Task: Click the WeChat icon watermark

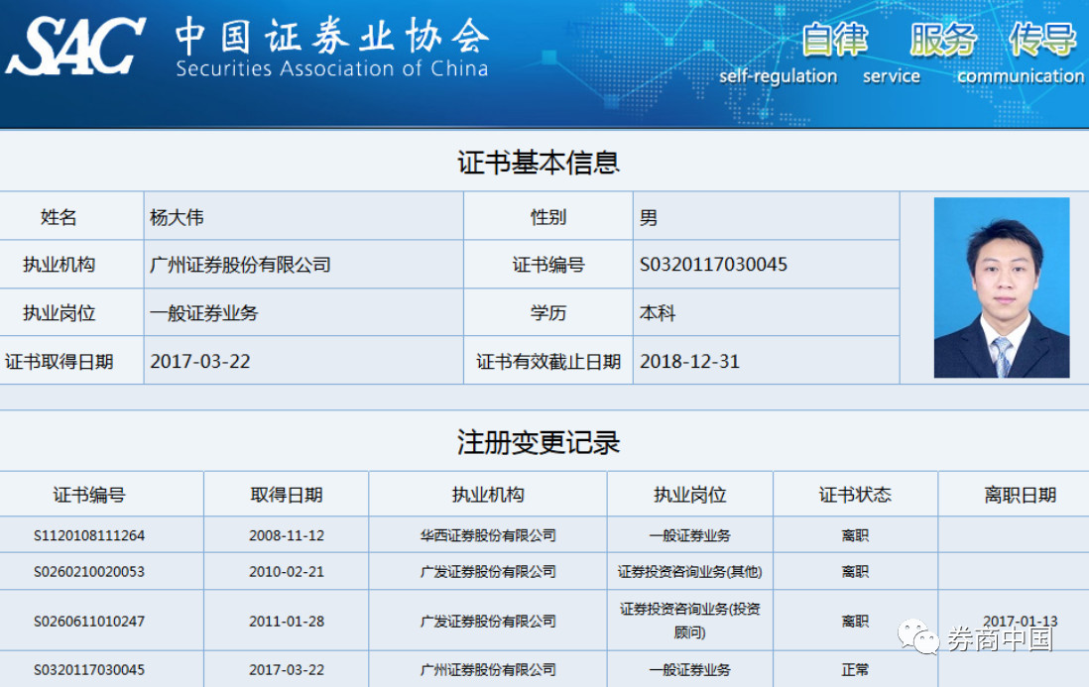Action: (x=918, y=636)
